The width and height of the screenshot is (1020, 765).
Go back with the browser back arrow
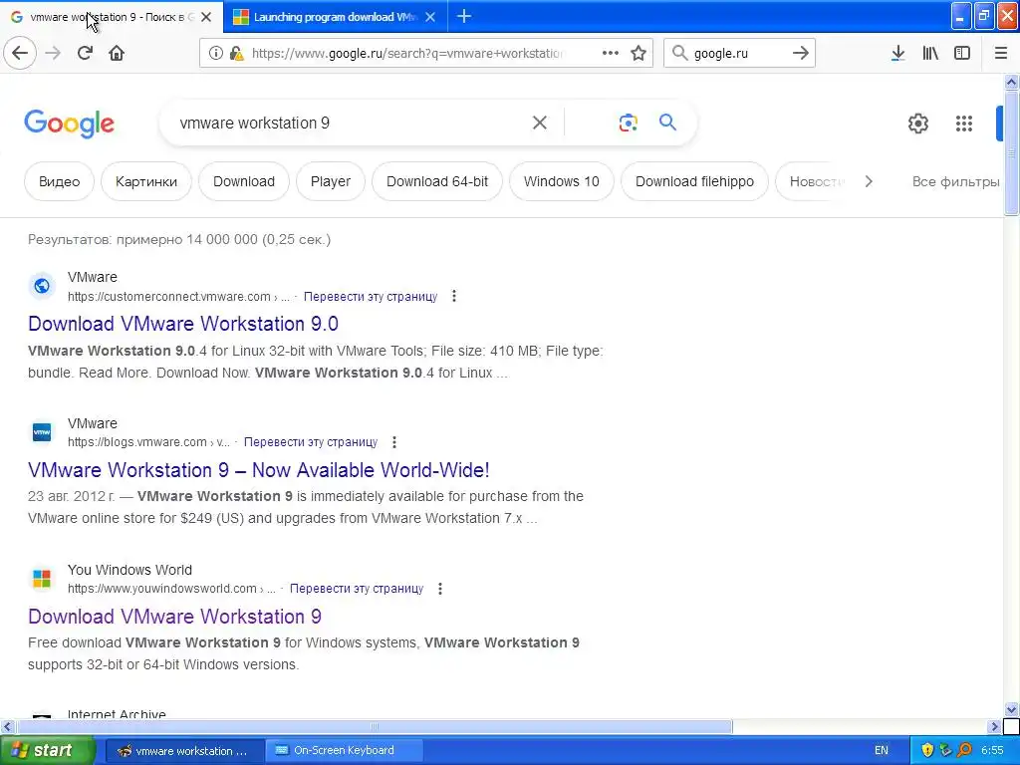[x=20, y=53]
